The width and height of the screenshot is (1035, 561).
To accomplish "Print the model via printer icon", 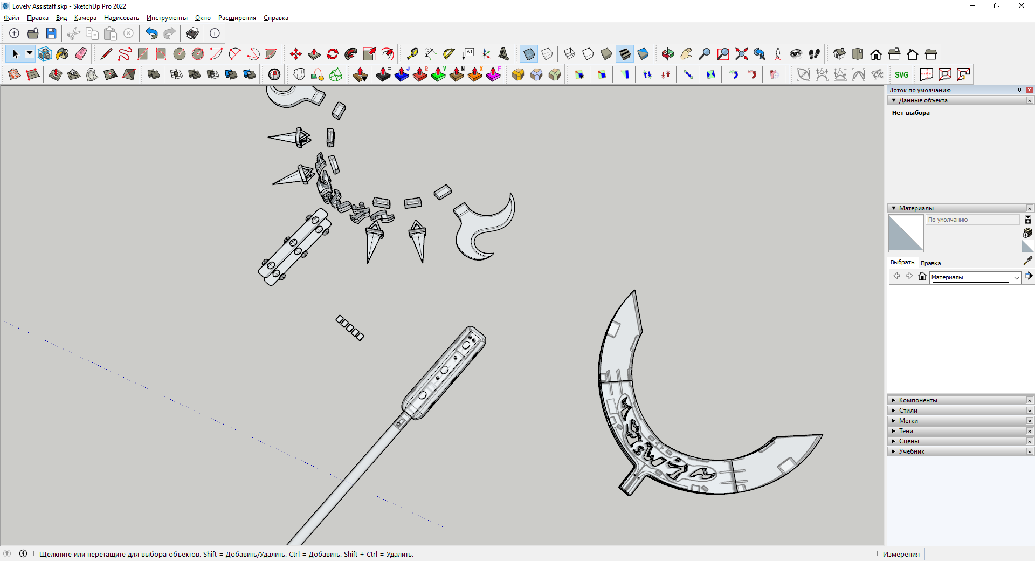I will (192, 33).
